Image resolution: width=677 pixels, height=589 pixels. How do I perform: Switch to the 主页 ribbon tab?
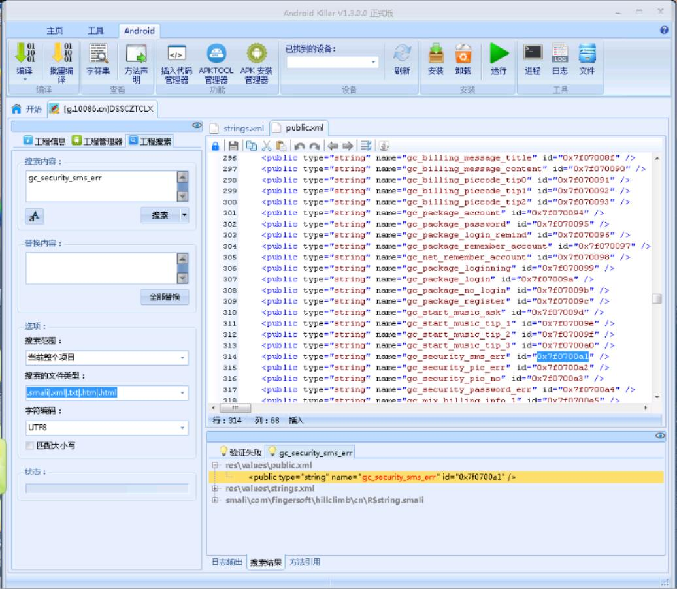tap(55, 31)
